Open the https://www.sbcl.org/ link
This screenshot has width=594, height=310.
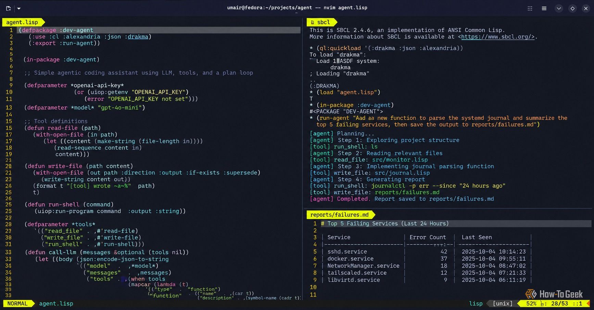(497, 37)
